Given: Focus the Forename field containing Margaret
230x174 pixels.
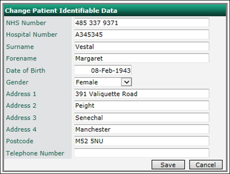Looking at the screenshot, I should [x=142, y=58].
